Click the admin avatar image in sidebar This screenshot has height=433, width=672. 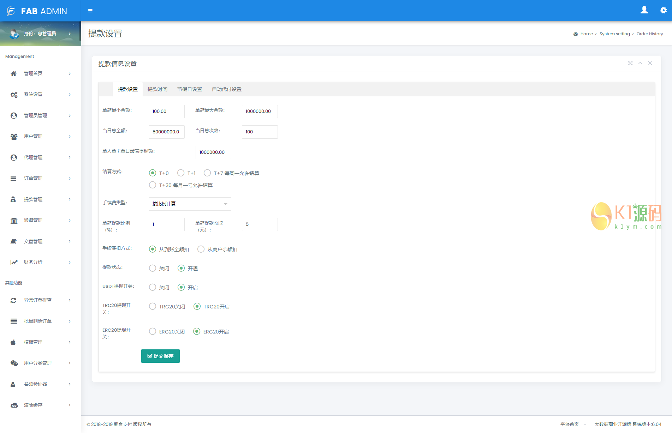14,34
